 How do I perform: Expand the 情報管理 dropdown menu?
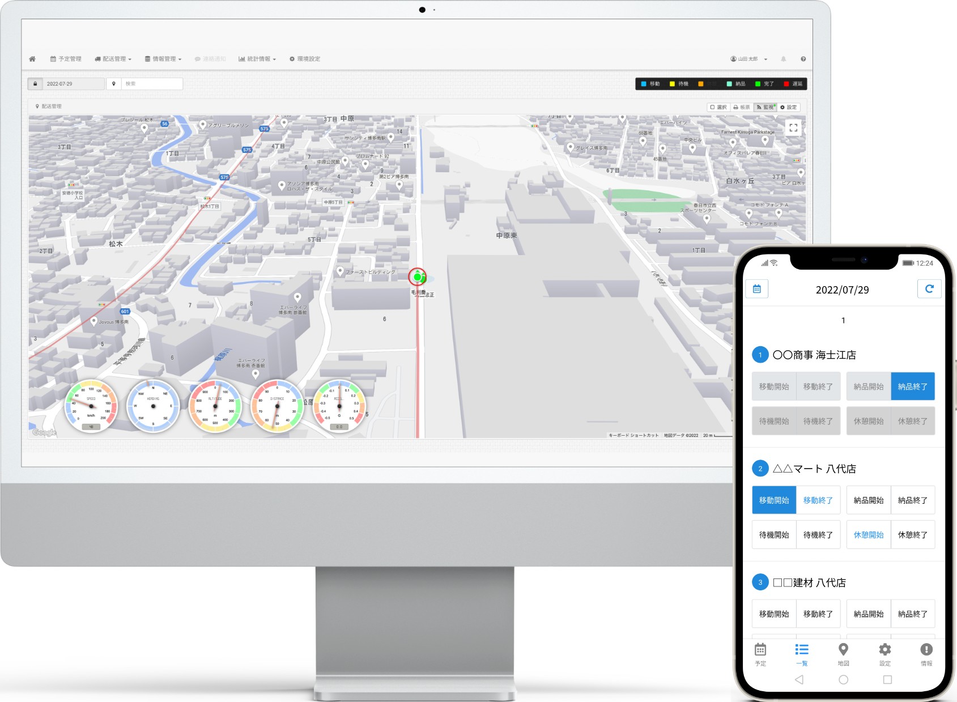(163, 59)
